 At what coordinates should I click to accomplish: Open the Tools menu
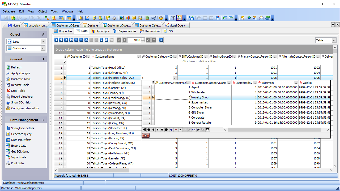(x=54, y=11)
